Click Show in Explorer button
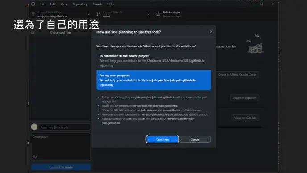Viewport: 307px width, 173px height. point(245,98)
